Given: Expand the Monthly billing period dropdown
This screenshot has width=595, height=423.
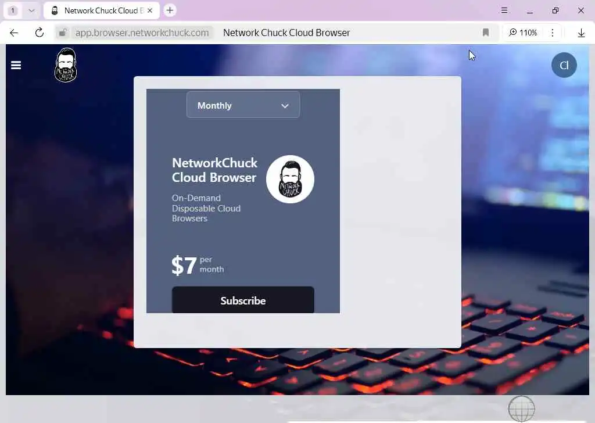Looking at the screenshot, I should pos(243,105).
